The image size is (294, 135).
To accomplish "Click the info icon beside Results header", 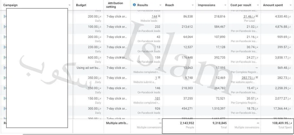I will (x=134, y=5).
